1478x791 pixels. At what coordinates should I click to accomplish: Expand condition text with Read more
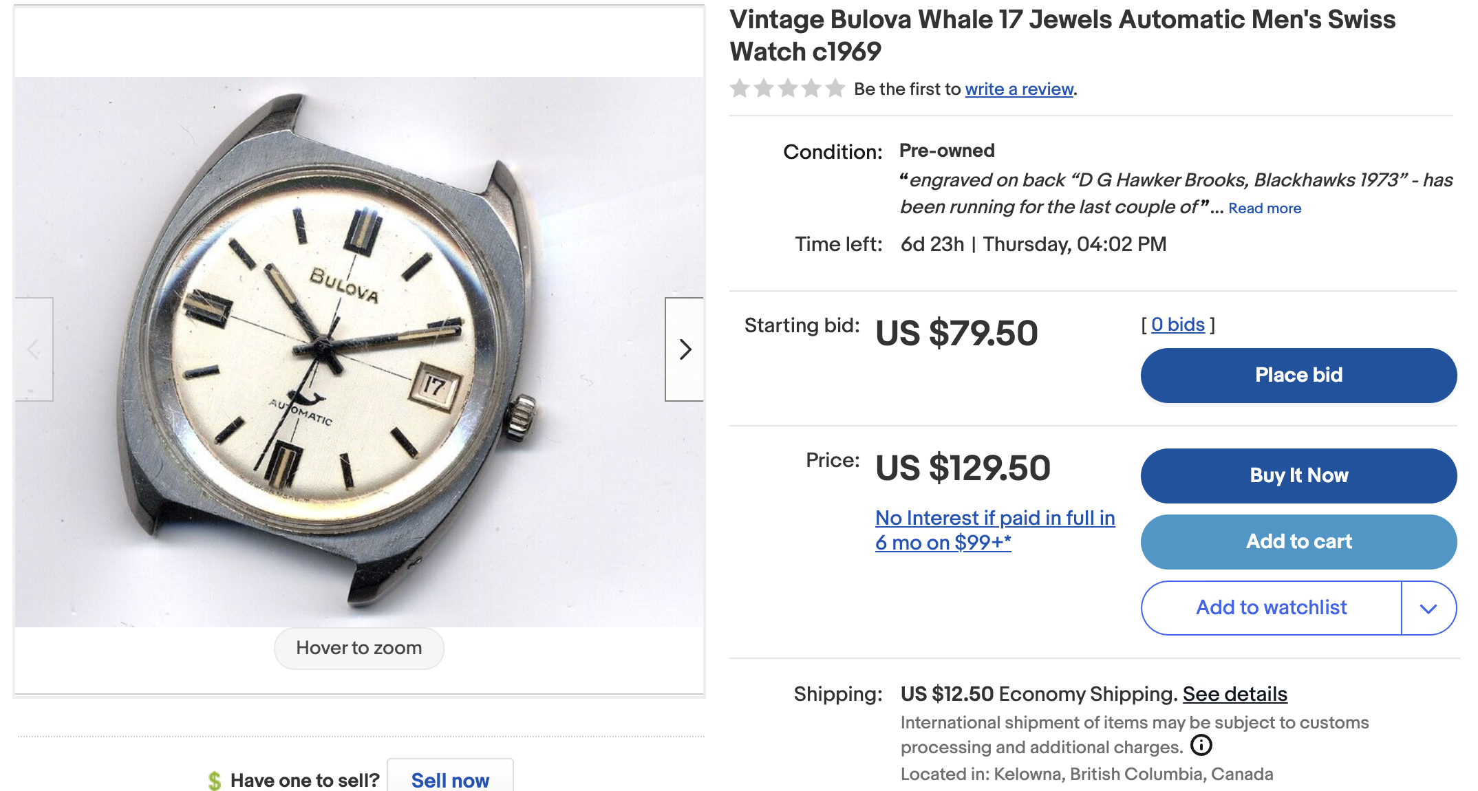tap(1265, 208)
